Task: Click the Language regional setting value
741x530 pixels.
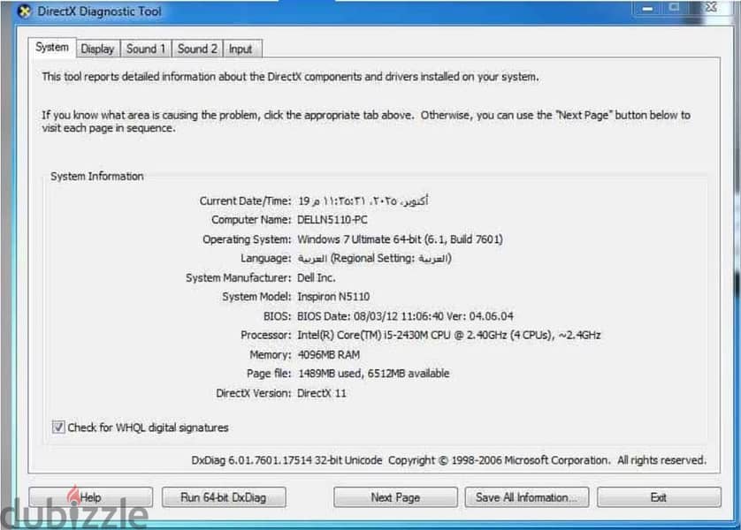Action: tap(374, 258)
